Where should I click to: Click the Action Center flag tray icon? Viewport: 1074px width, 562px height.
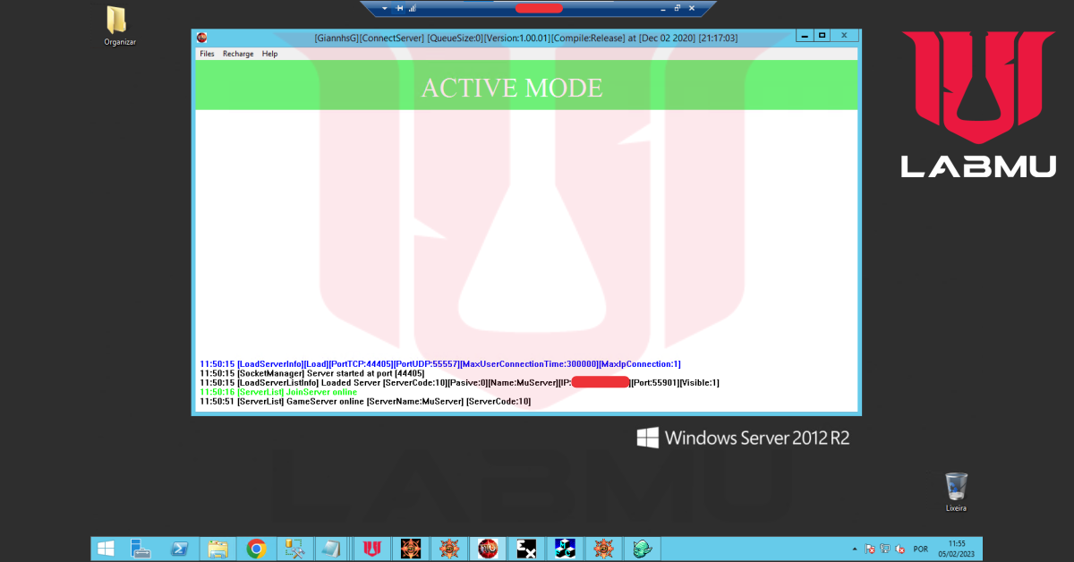[870, 549]
